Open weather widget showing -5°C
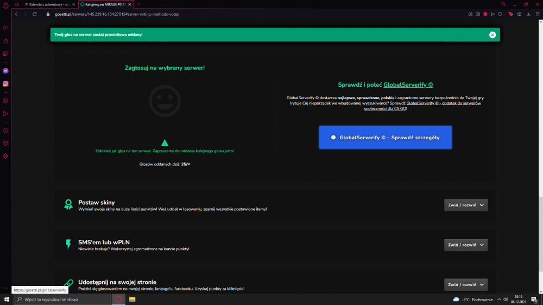543x305 pixels. (473, 300)
